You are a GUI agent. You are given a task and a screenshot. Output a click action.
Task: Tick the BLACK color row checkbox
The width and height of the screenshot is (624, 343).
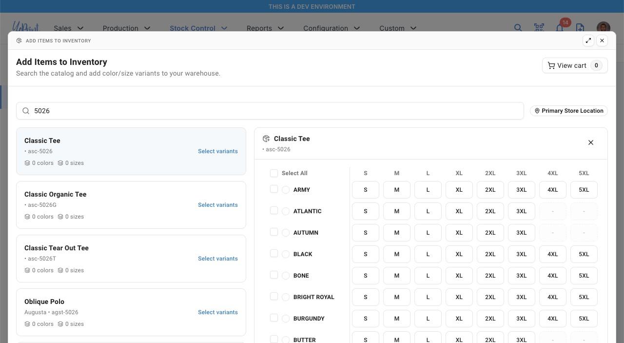pos(274,254)
